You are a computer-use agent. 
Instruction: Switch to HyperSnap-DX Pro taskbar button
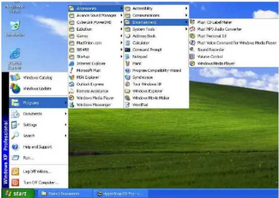coord(121,194)
